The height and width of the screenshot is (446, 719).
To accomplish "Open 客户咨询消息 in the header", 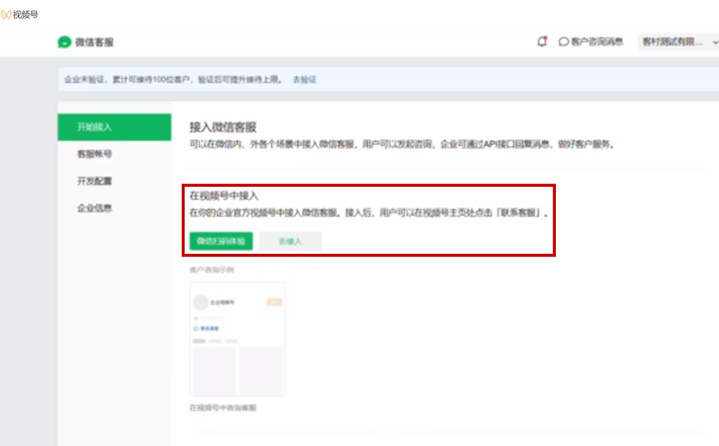I will point(591,42).
